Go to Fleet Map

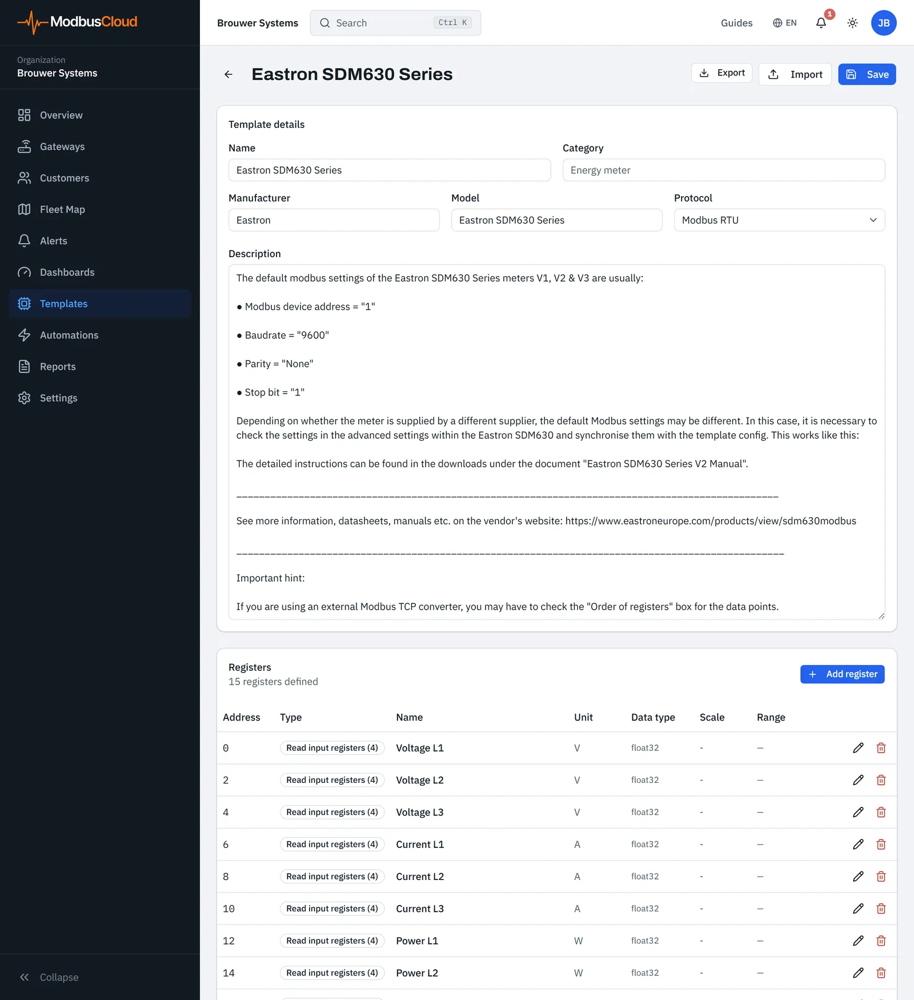coord(100,209)
